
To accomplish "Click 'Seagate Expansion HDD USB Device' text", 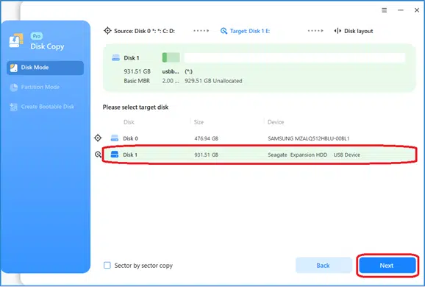I will (314, 155).
